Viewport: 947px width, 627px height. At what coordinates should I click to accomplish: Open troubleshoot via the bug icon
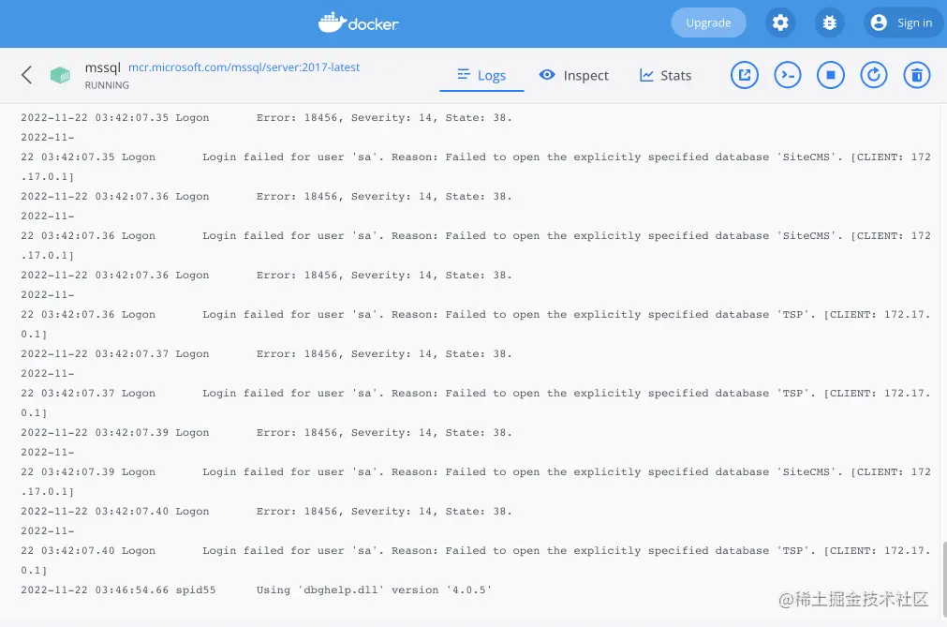tap(829, 22)
